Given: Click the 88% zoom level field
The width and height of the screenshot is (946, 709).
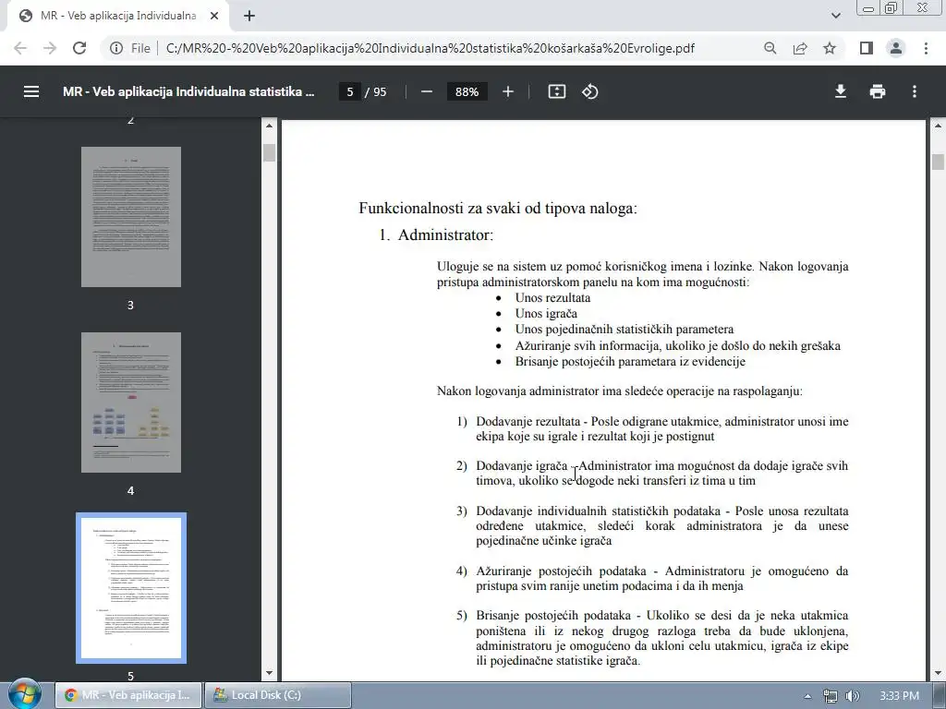Looking at the screenshot, I should [467, 91].
